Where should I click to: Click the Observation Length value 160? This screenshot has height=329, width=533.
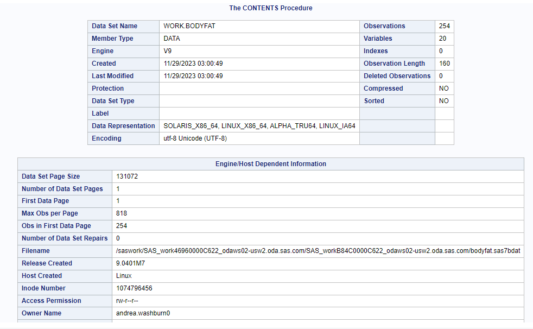(444, 63)
